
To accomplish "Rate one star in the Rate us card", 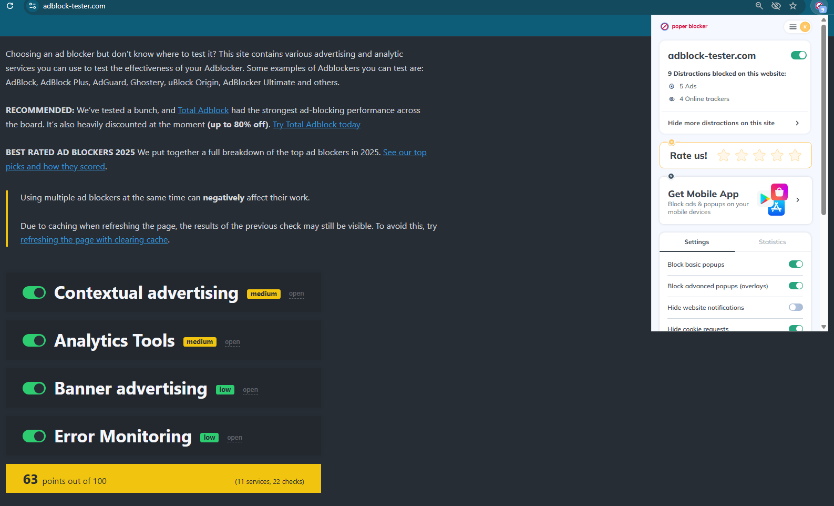I will (x=724, y=155).
